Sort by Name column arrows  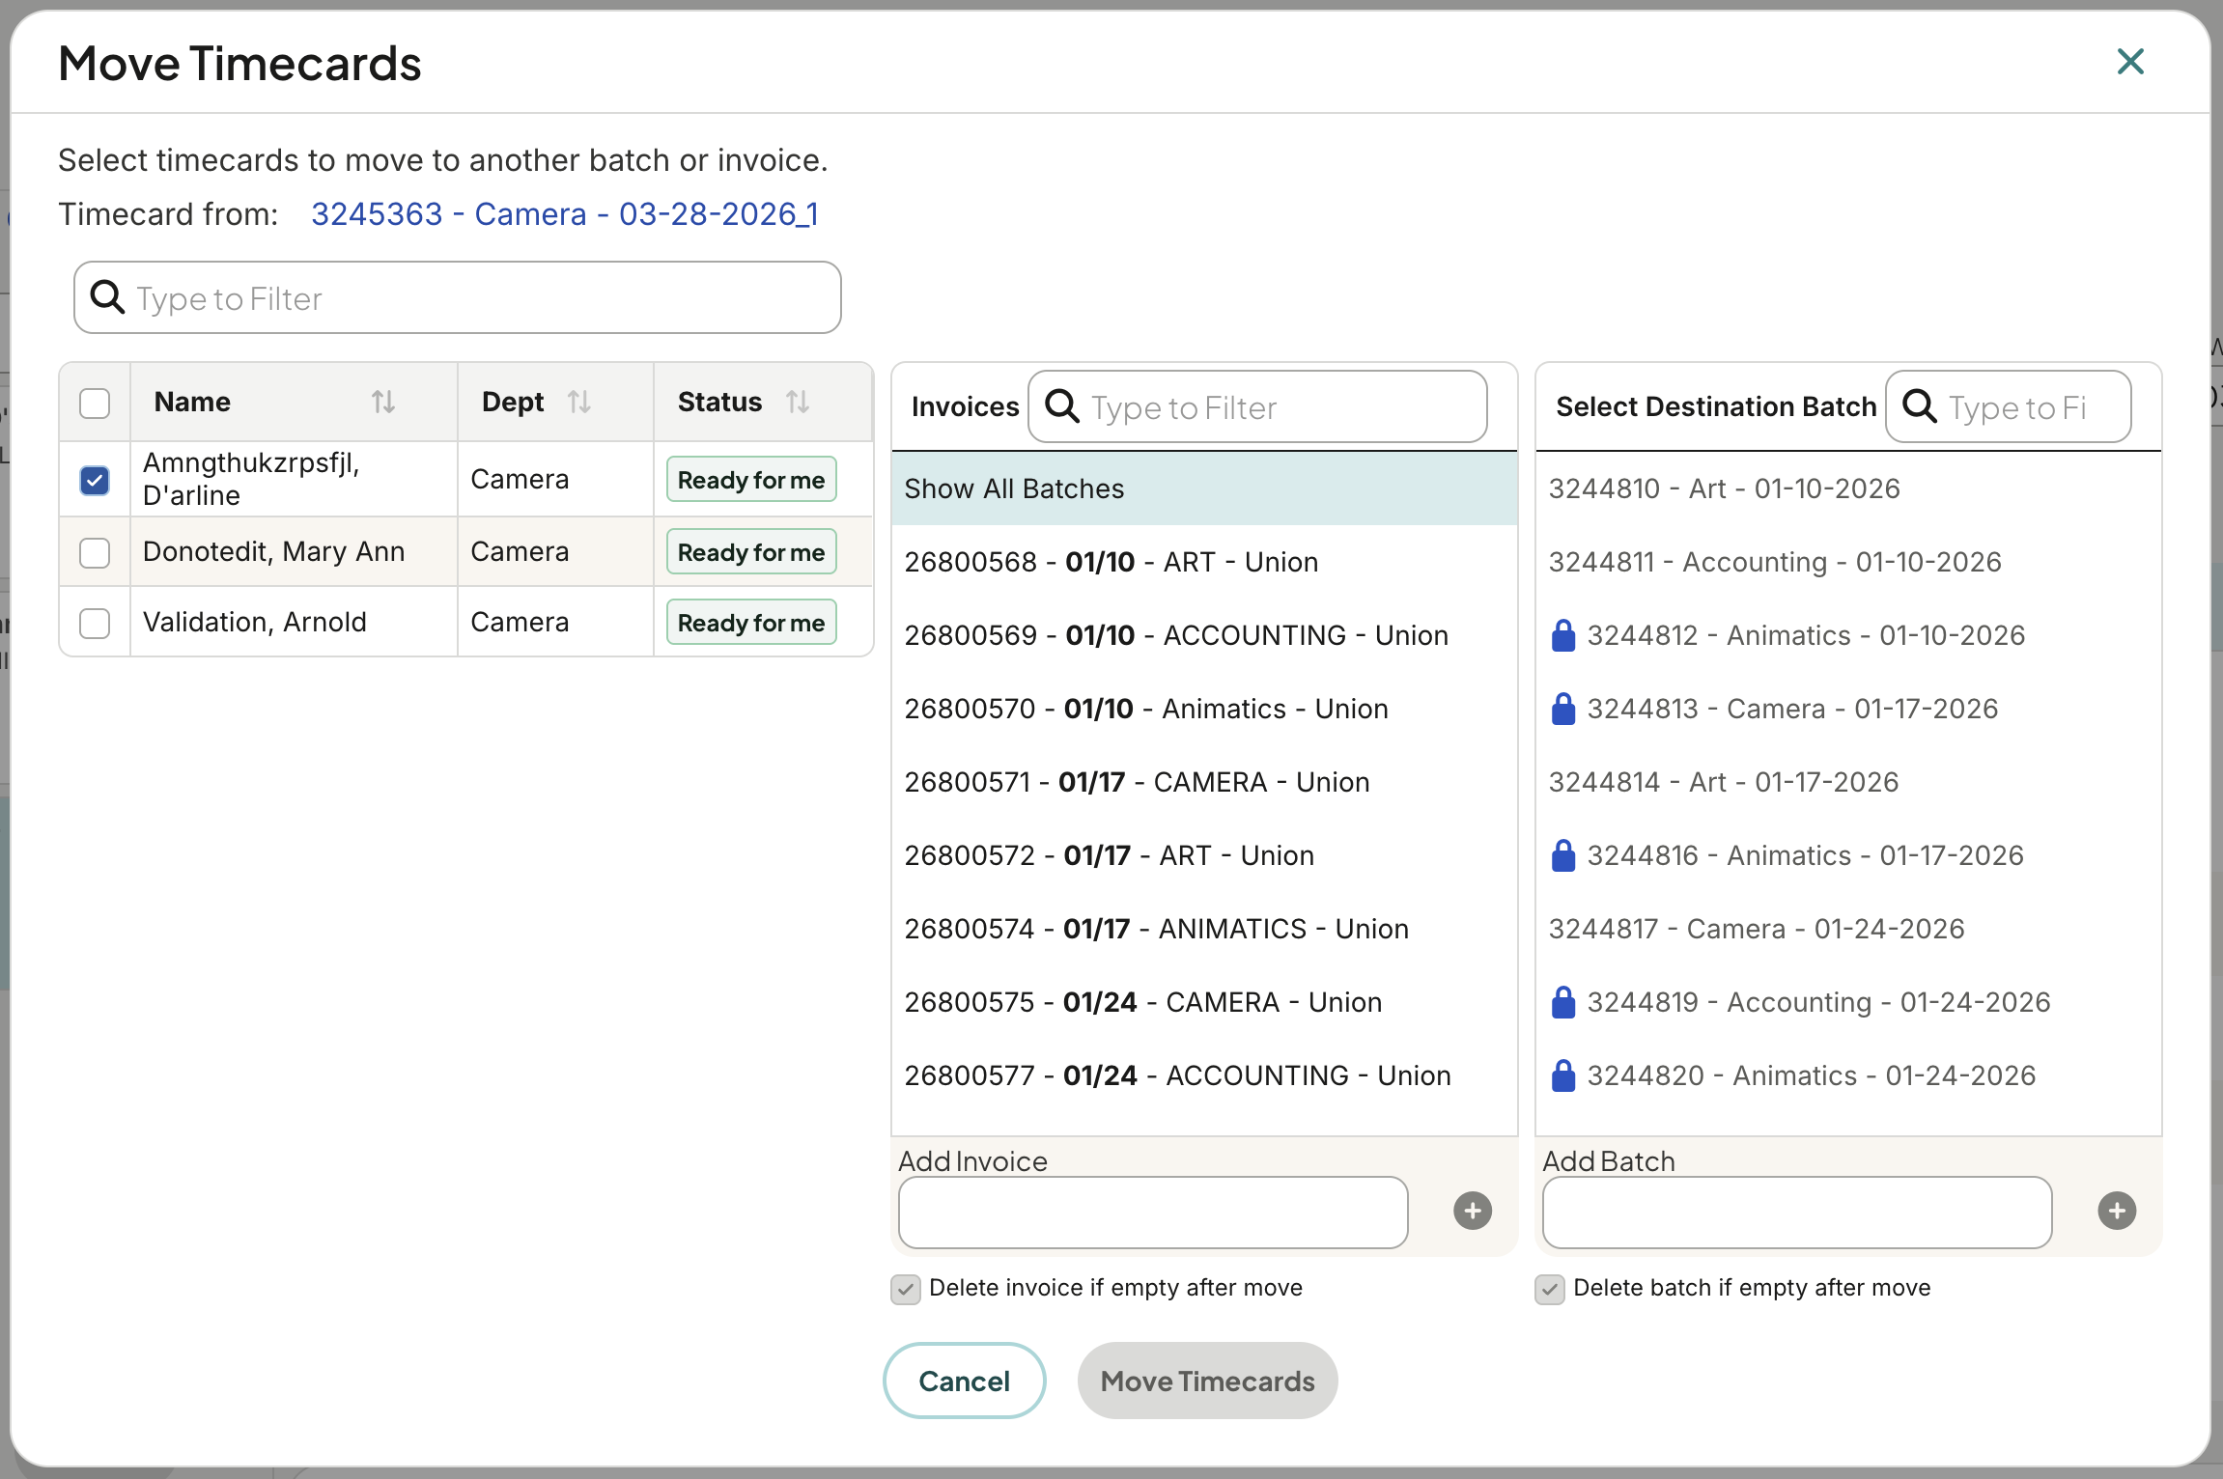click(x=383, y=402)
